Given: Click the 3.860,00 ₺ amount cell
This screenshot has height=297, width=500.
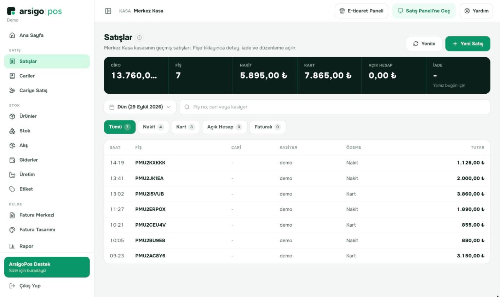Looking at the screenshot, I should pyautogui.click(x=471, y=194).
